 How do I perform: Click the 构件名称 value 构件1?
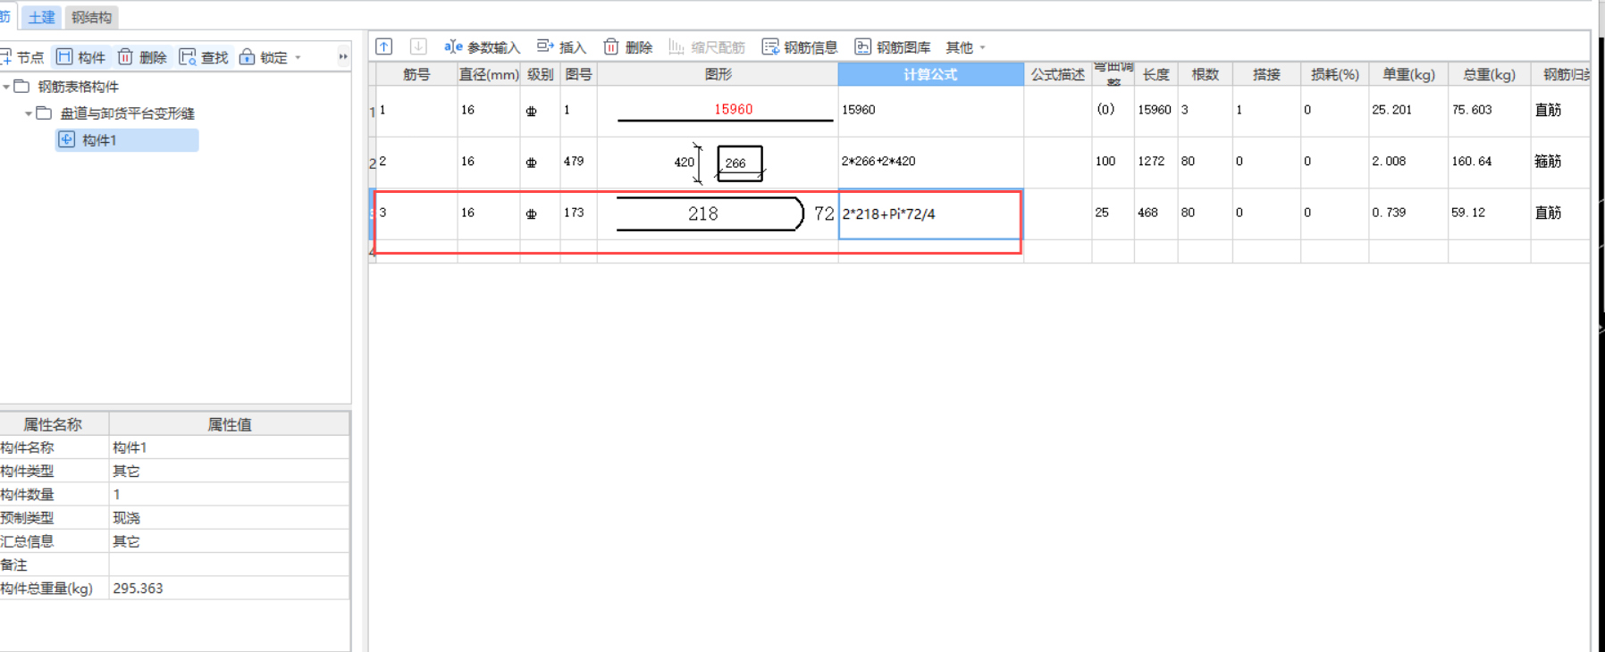point(229,447)
